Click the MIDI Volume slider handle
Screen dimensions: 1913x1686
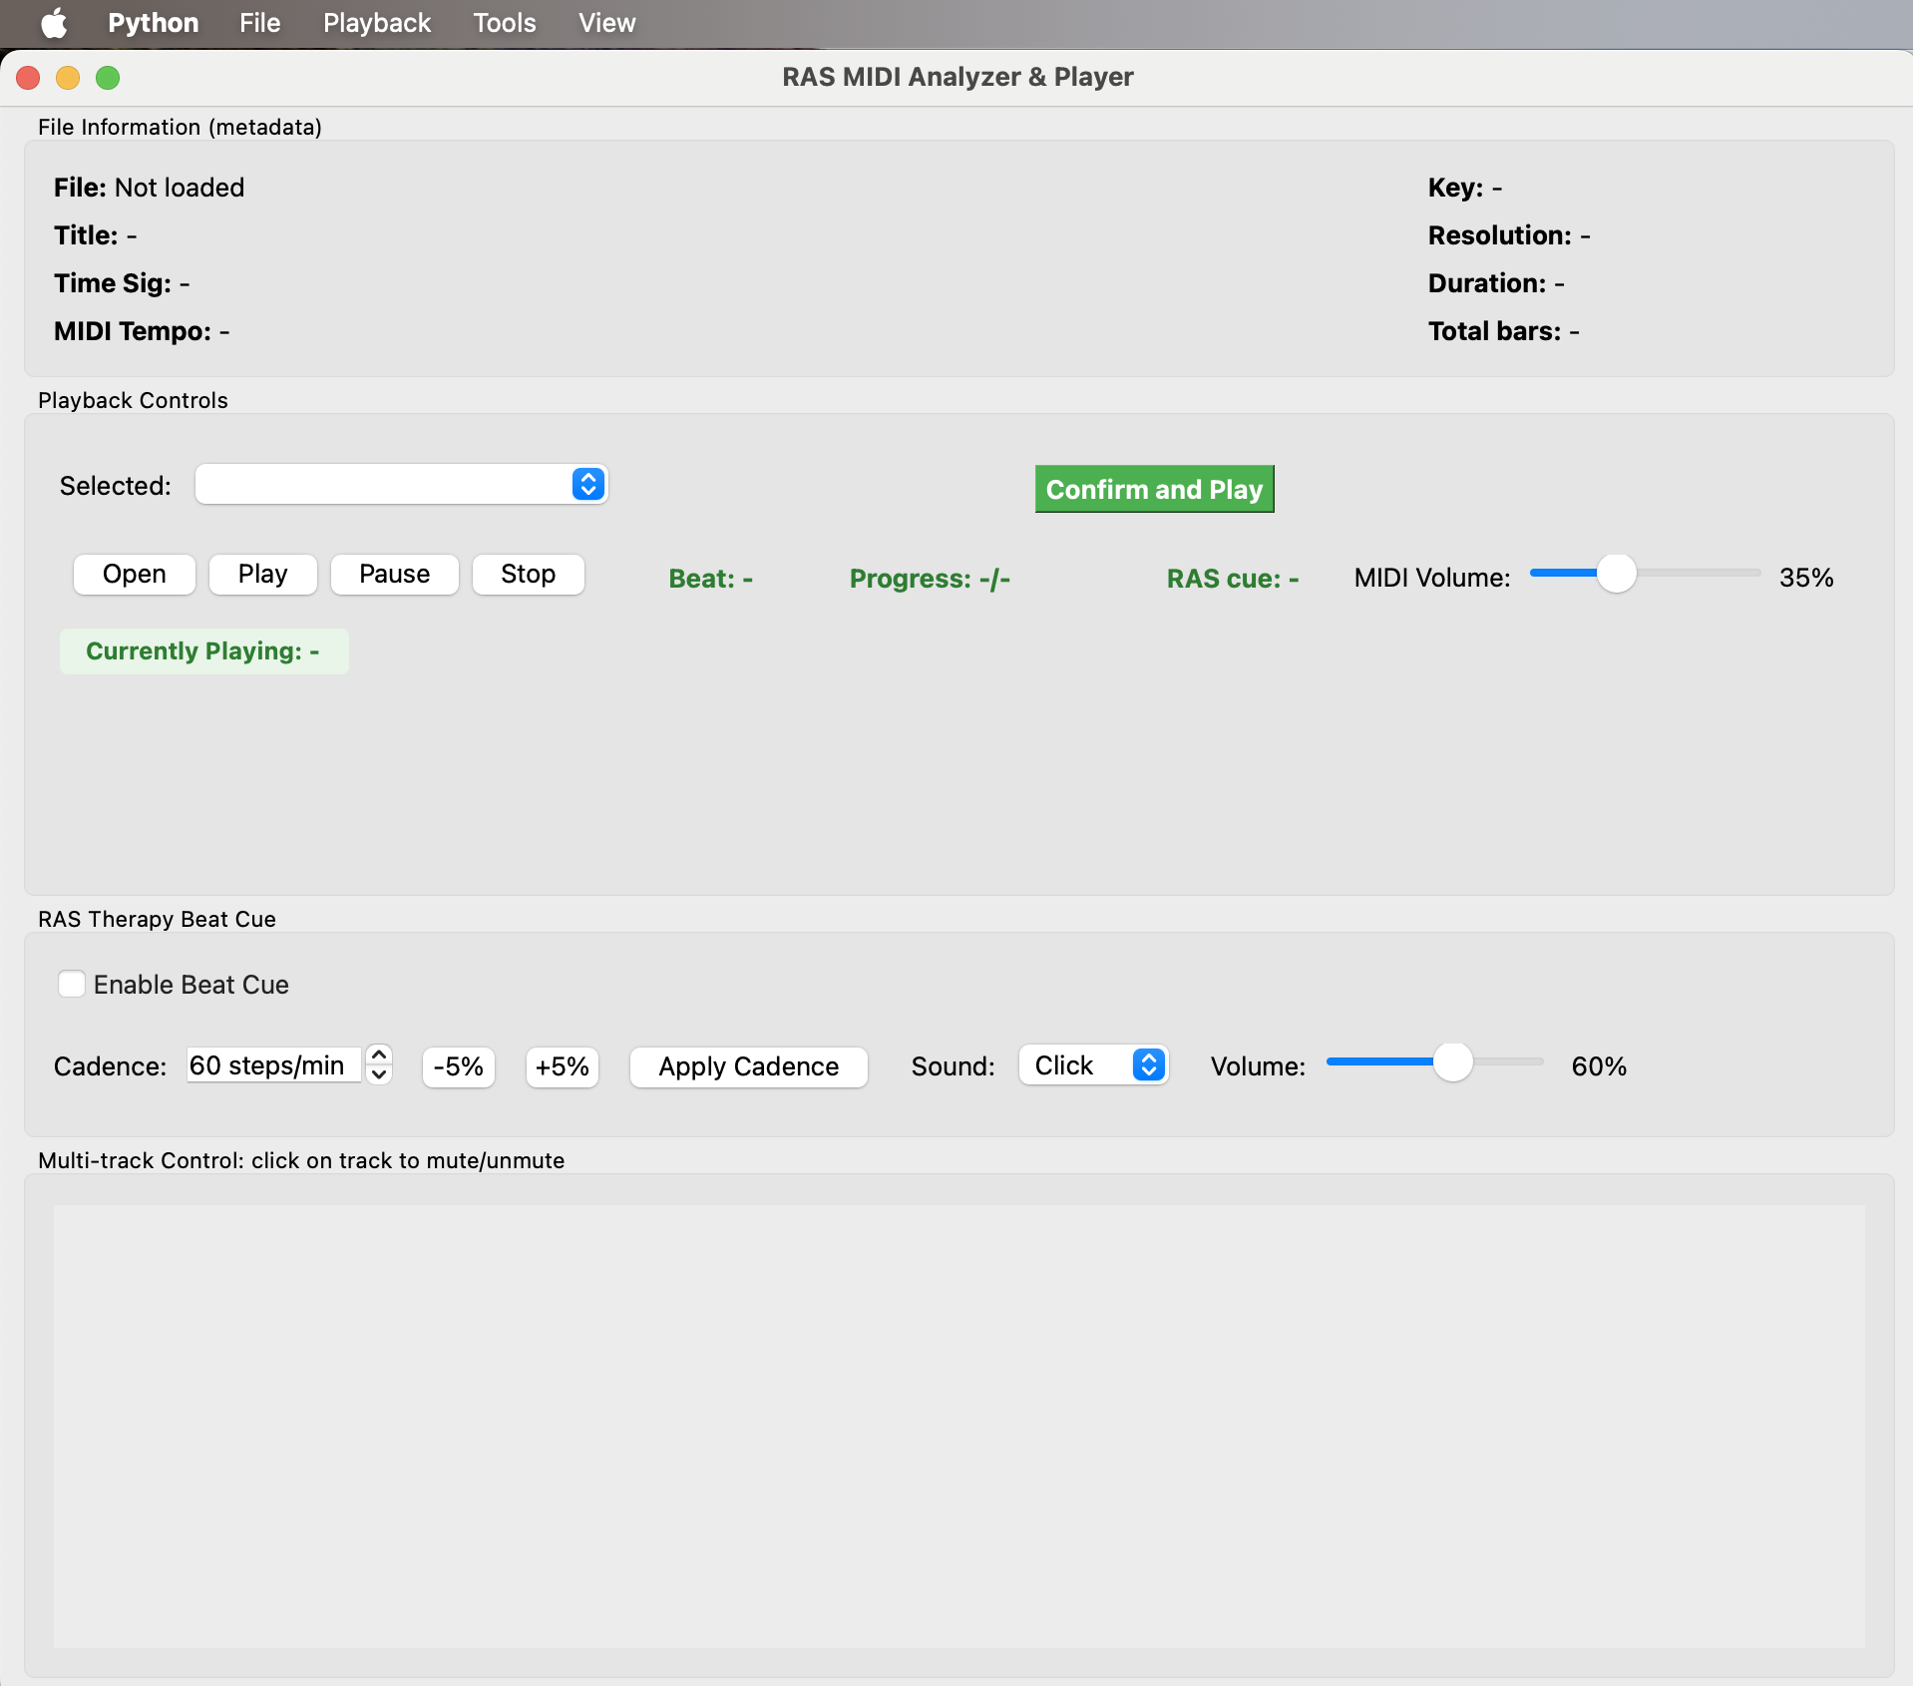tap(1616, 574)
